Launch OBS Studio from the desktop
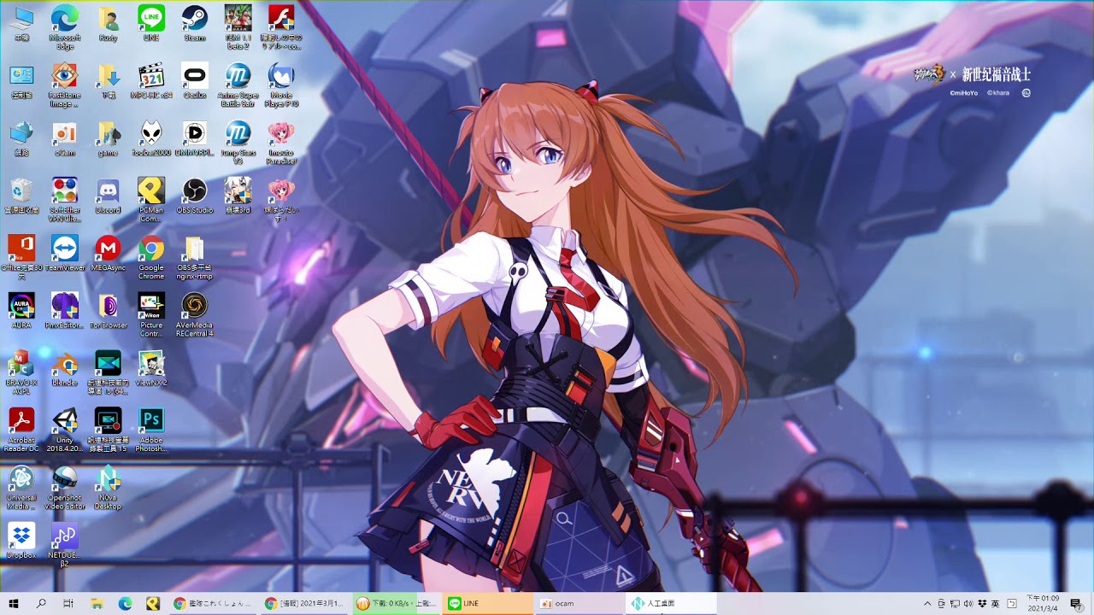 pyautogui.click(x=194, y=196)
